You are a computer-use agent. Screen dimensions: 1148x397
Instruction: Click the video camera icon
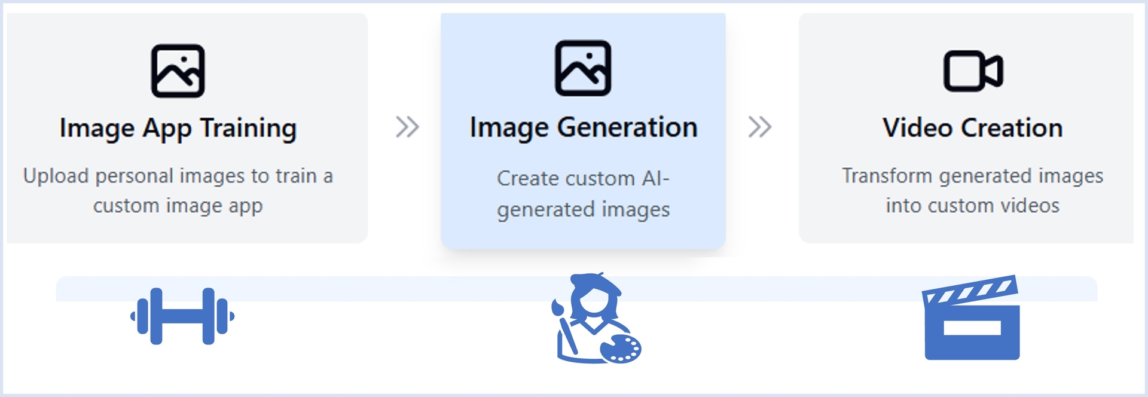click(x=973, y=71)
